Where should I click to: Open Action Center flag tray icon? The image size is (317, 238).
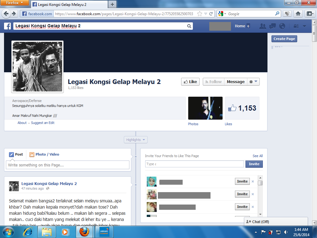pos(263,232)
